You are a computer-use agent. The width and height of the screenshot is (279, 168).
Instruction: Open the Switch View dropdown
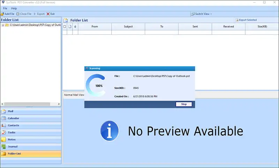tap(202, 14)
